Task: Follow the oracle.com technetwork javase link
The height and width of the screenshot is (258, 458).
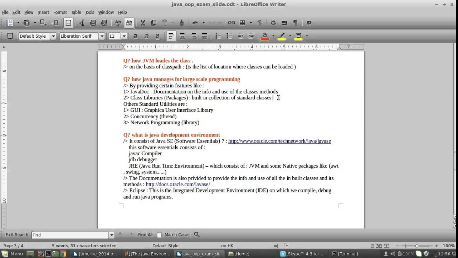Action: point(279,141)
